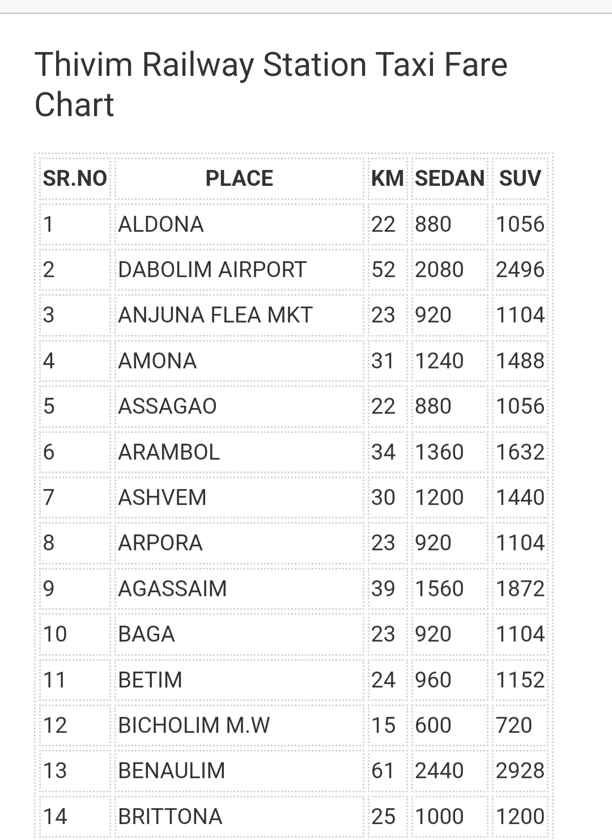Tap AGASSAIM sedan fare 1560
Viewport: 612px width, 840px height.
pos(440,589)
